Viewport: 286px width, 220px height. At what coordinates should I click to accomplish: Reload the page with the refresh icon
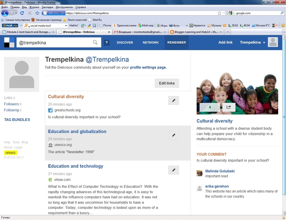coord(22,13)
